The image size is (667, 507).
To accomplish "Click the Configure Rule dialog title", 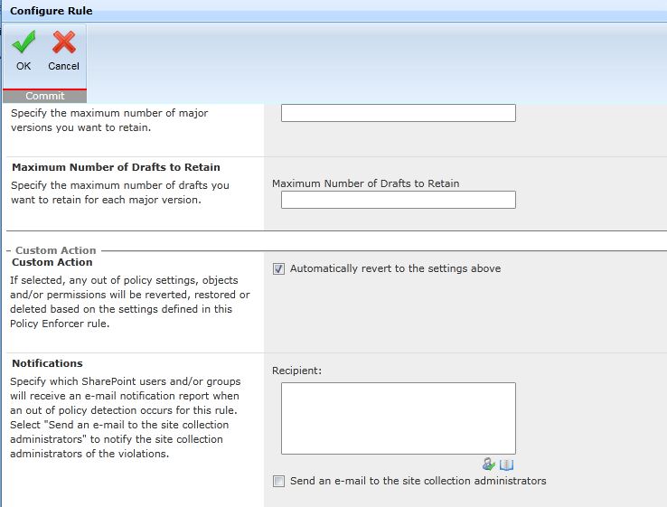I will pos(51,12).
